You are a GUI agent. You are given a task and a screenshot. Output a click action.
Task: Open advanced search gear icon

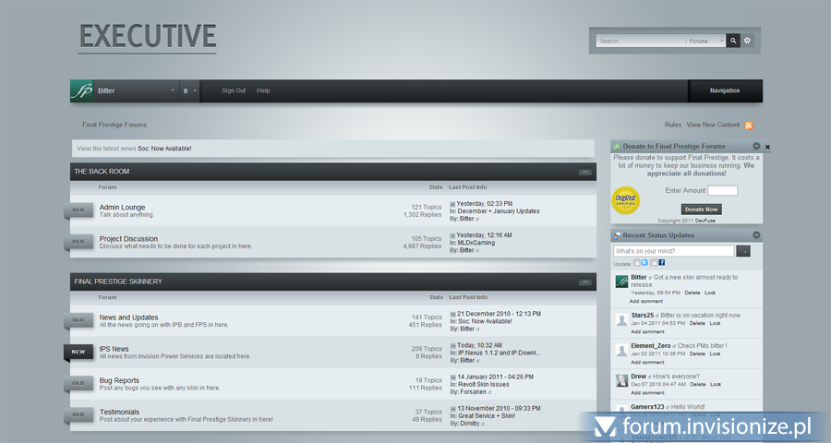(748, 41)
